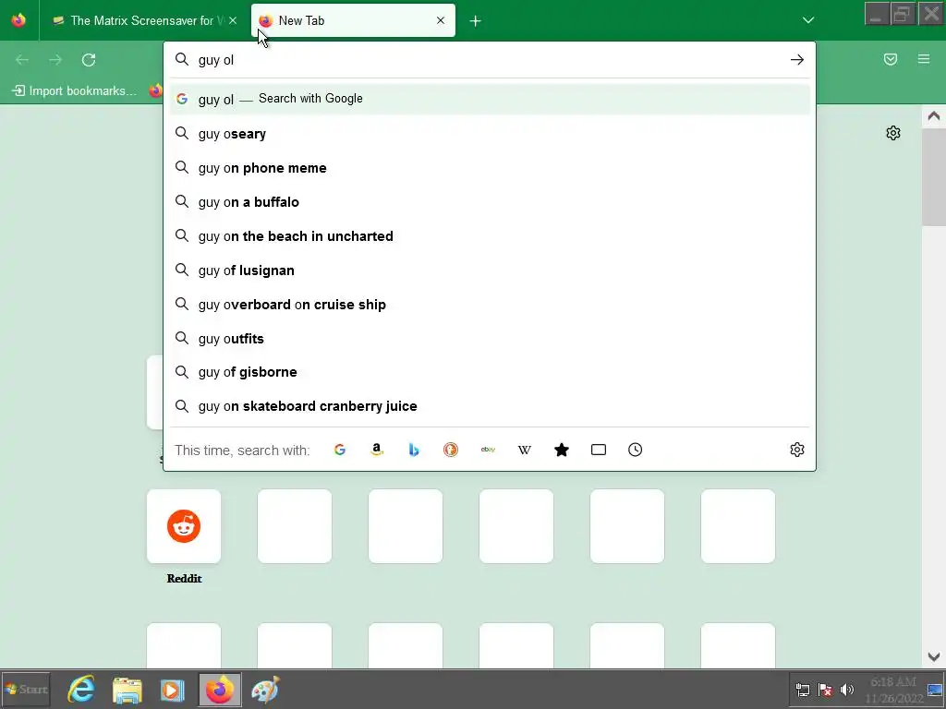The image size is (946, 709).
Task: Choose suggestion 'guy on a buffalo'
Action: coord(490,202)
